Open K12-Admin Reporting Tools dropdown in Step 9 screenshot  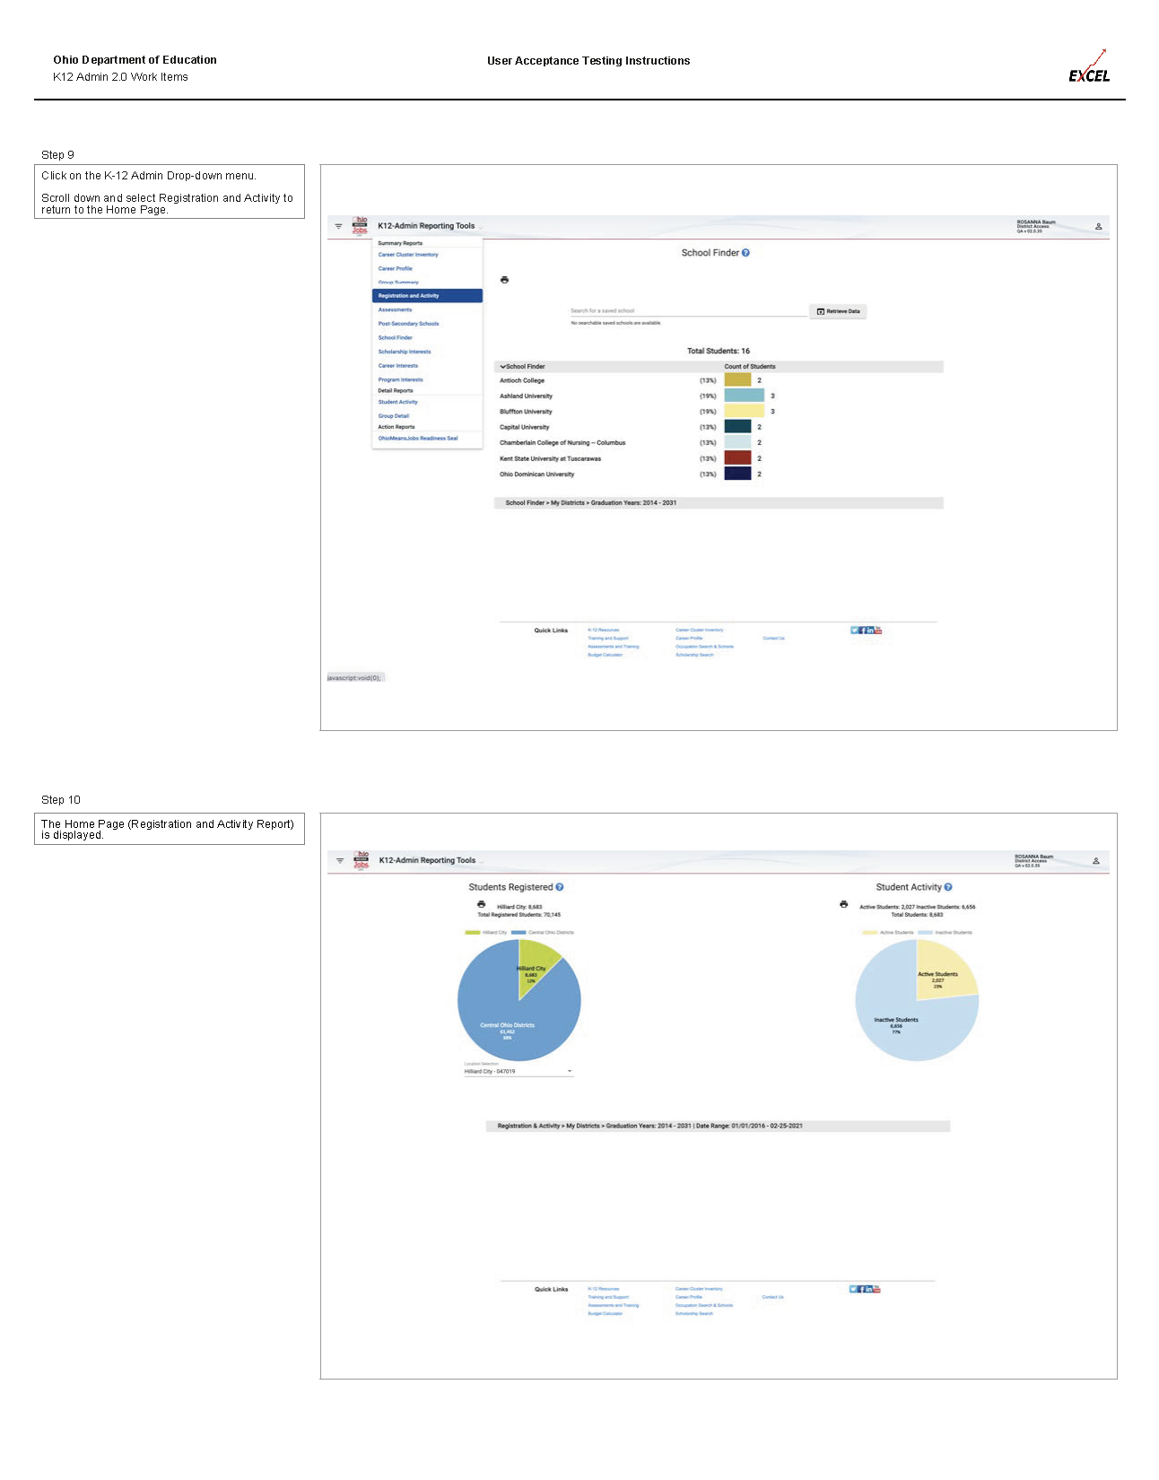pos(431,226)
